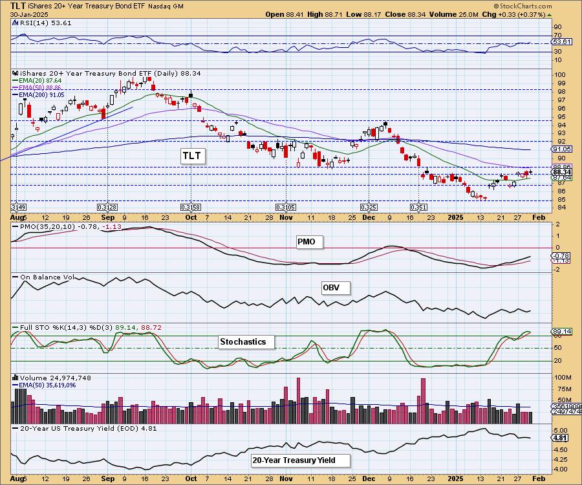Click the 0.3128 cycle marker label
The width and height of the screenshot is (582, 485).
pos(107,207)
